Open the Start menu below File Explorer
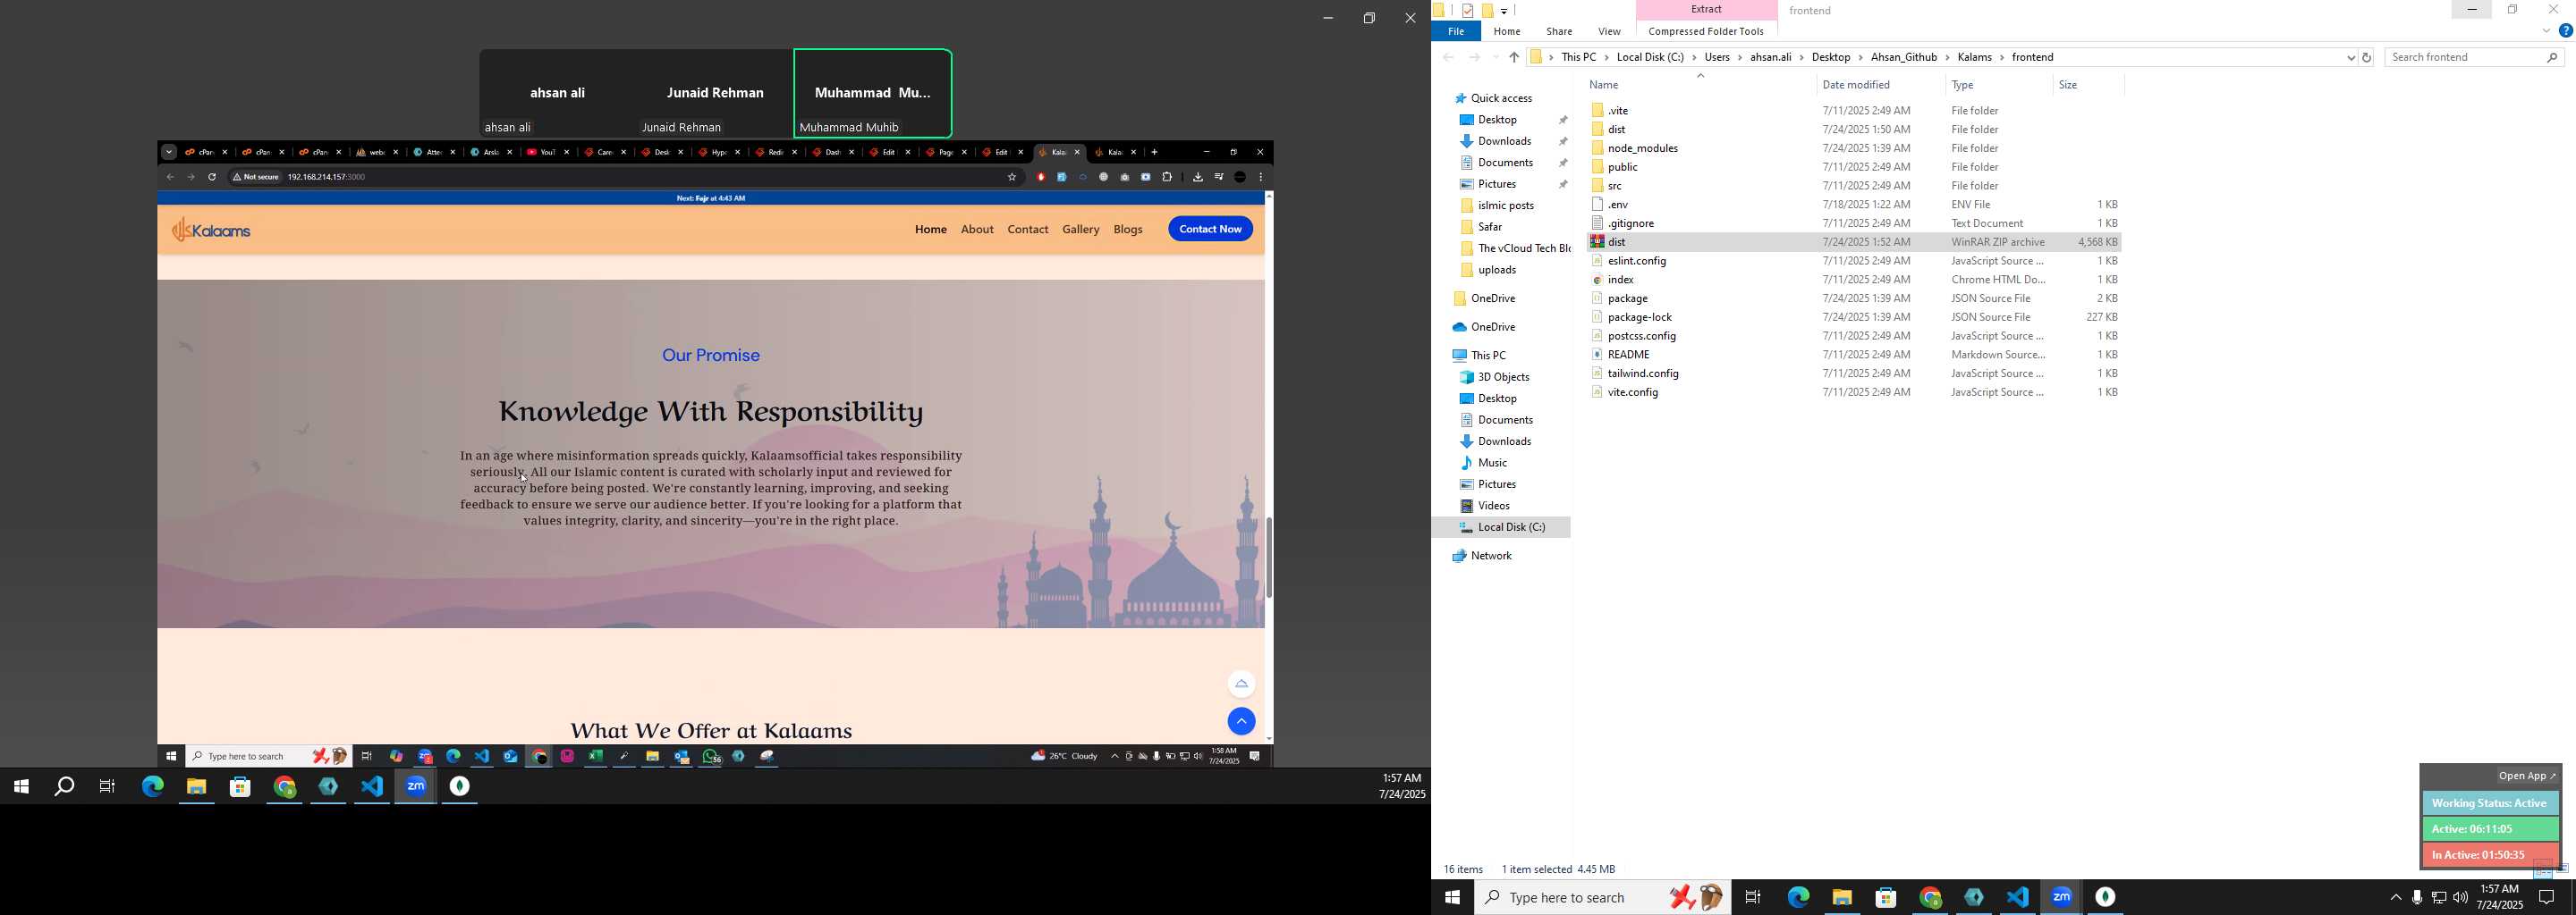The height and width of the screenshot is (915, 2576). (1452, 897)
